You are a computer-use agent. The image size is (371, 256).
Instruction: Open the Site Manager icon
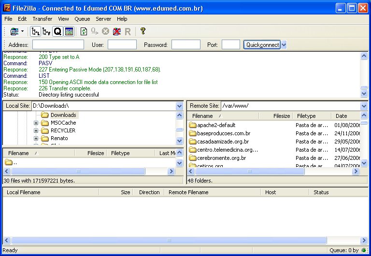[x=14, y=31]
